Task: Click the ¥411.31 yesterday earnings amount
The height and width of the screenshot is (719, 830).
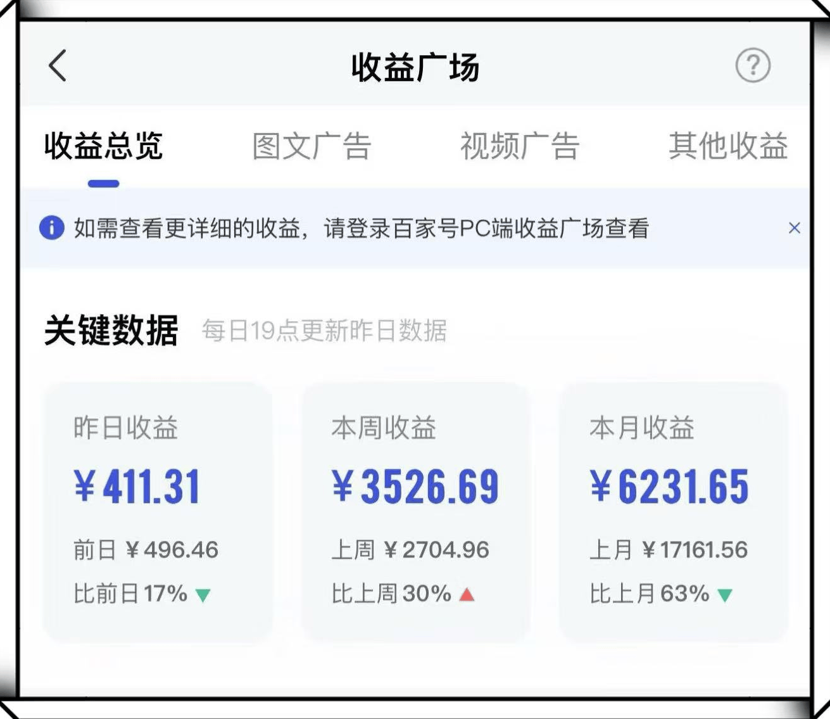Action: click(x=137, y=487)
